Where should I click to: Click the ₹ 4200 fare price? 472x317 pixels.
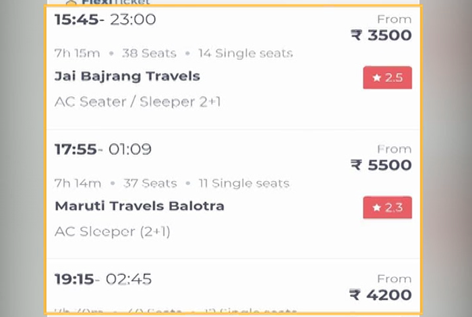click(380, 295)
